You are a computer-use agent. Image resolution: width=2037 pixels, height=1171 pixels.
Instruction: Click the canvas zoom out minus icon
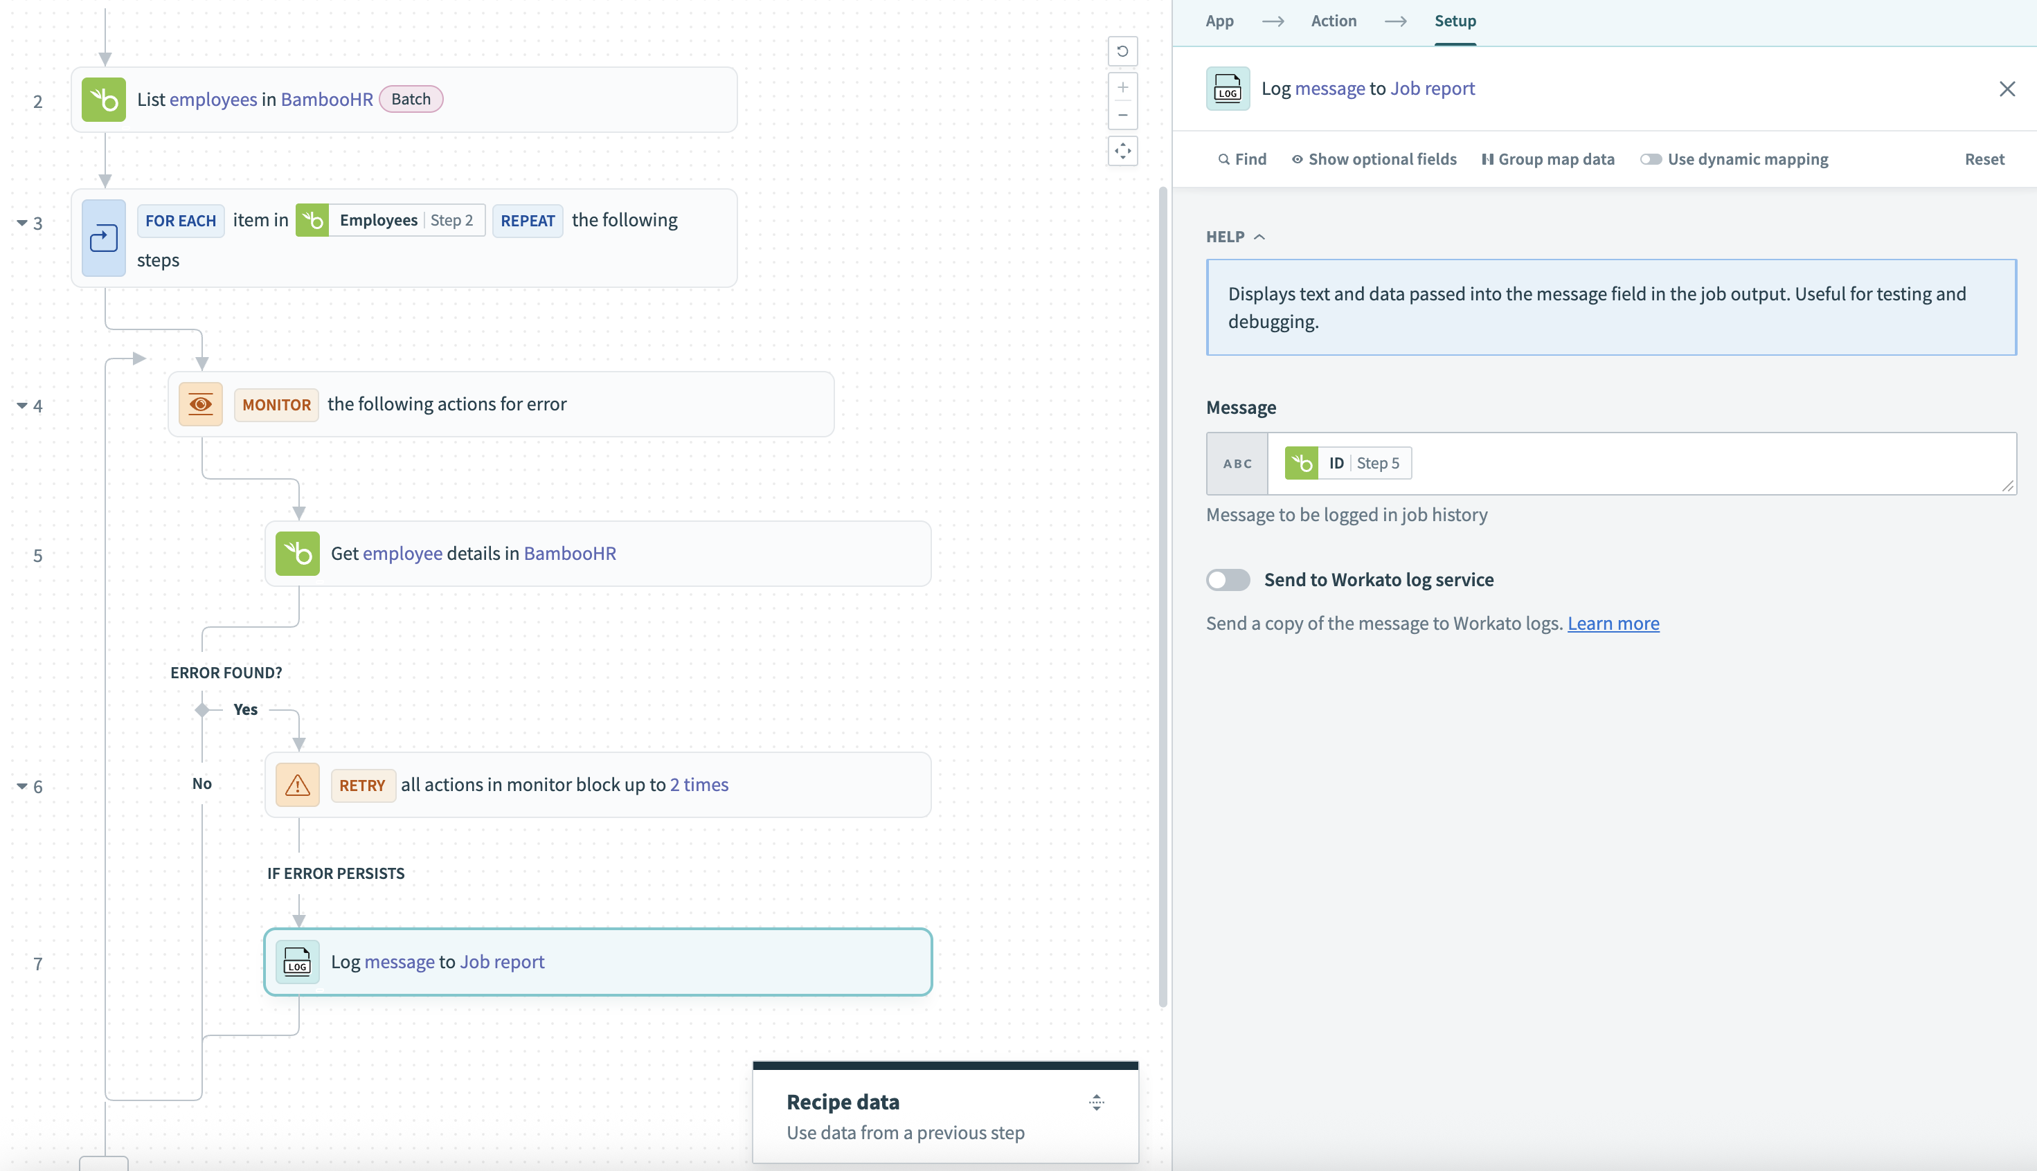tap(1122, 115)
